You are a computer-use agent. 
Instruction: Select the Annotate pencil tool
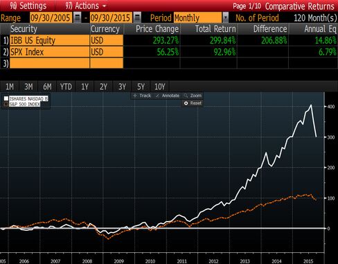click(168, 96)
